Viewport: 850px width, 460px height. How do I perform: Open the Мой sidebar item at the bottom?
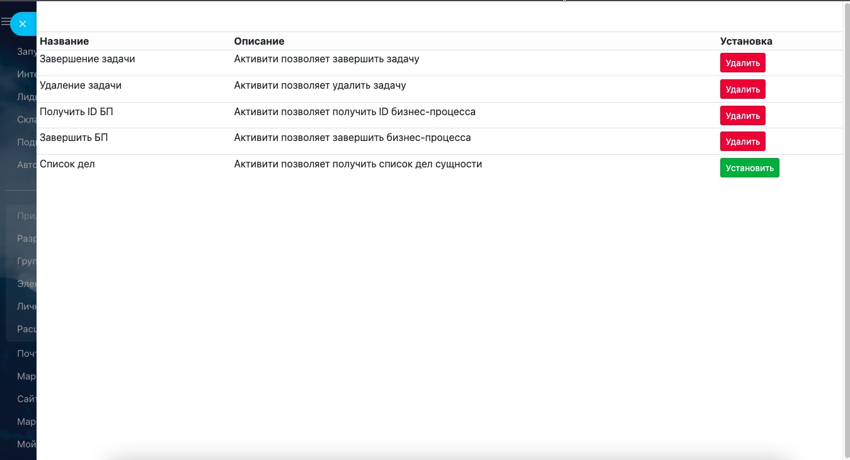pos(26,444)
